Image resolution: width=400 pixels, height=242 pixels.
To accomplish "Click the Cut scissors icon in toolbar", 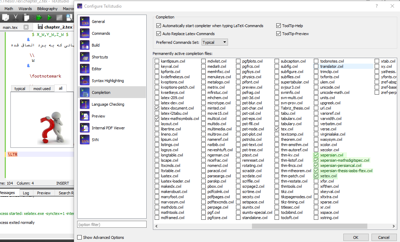I will click(16, 17).
